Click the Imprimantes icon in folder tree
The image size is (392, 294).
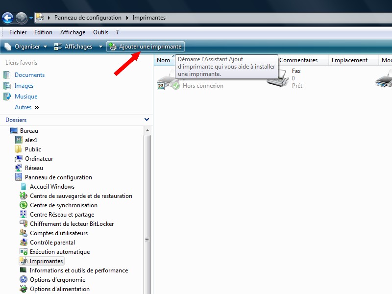point(23,261)
